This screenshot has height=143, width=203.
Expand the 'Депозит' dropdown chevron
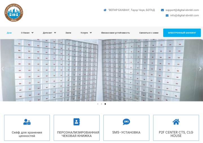pyautogui.click(x=55, y=33)
